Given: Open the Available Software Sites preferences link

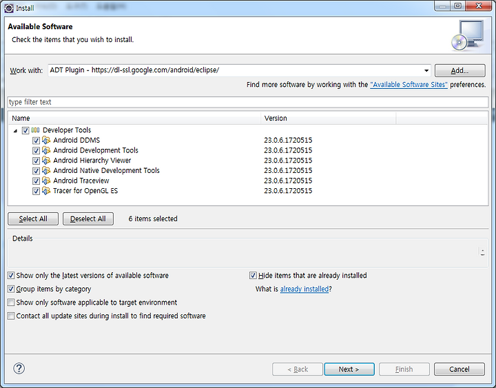Looking at the screenshot, I should pos(409,85).
